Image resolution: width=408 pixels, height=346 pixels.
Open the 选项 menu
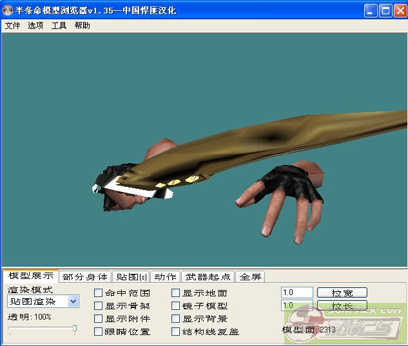coord(35,26)
